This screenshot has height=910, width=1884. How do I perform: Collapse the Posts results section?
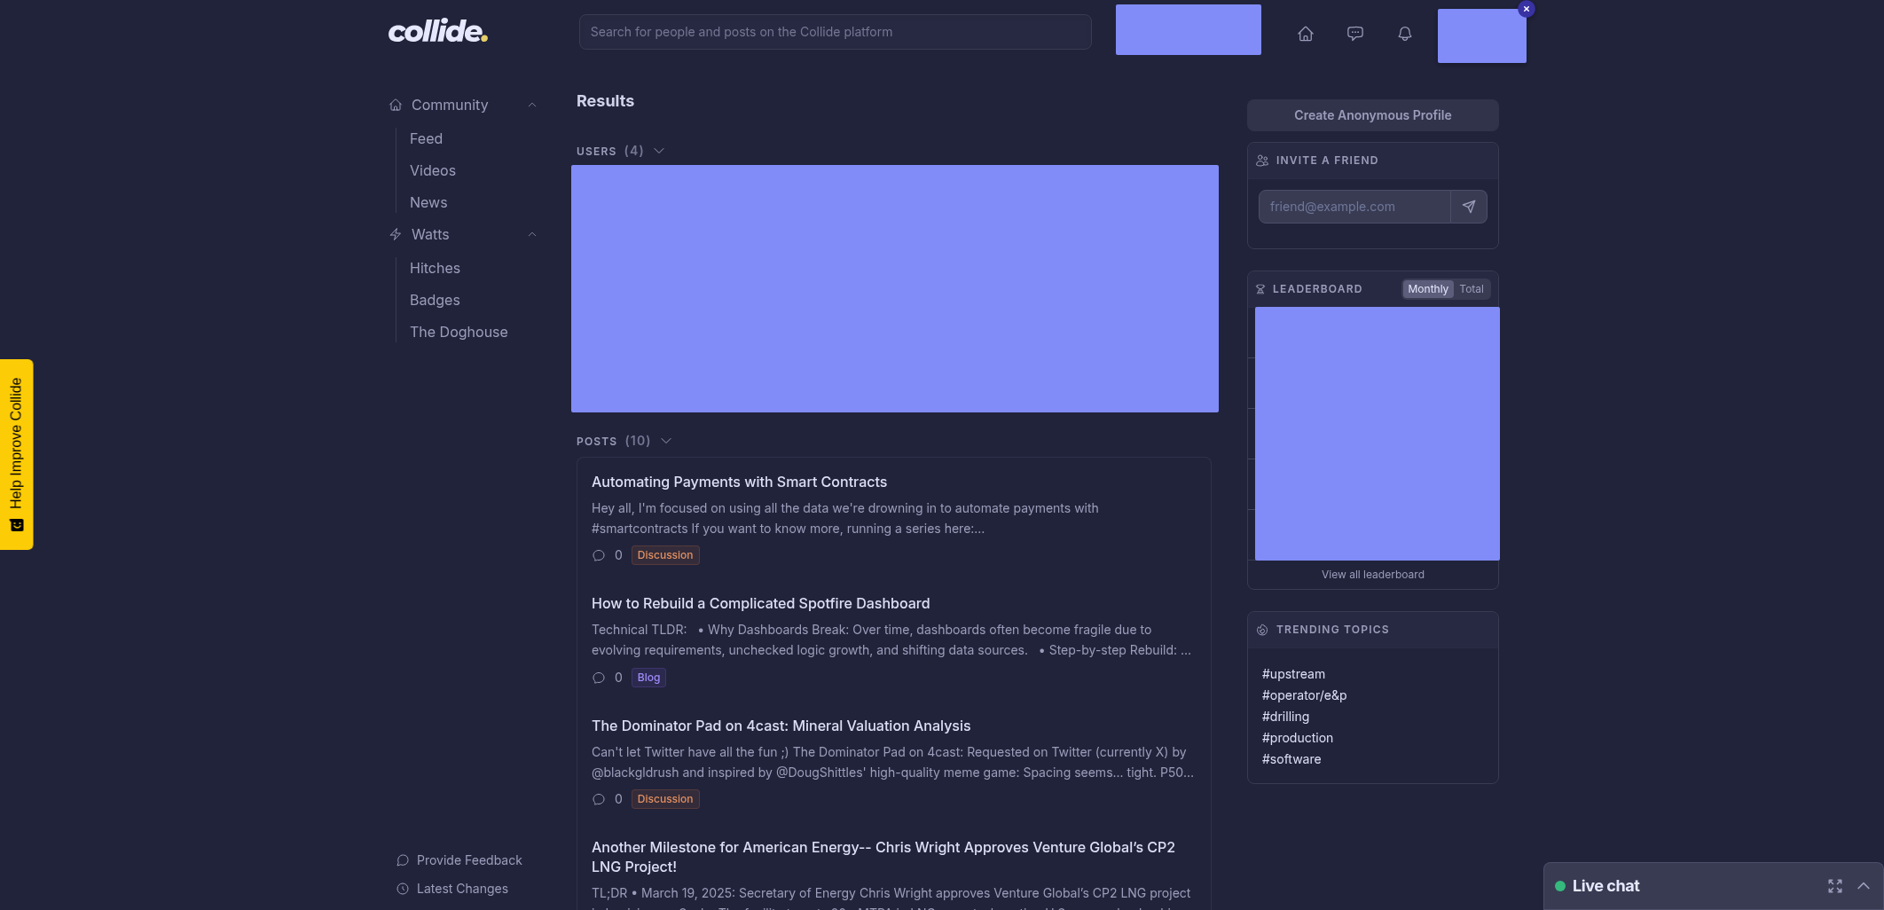click(666, 441)
